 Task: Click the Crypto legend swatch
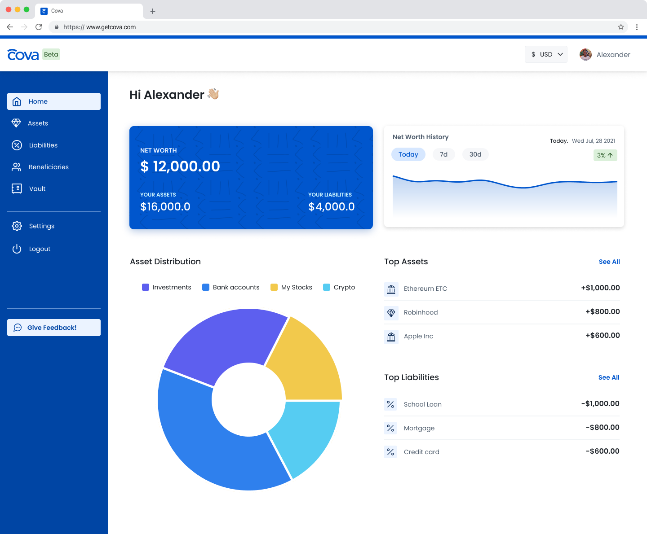point(327,287)
